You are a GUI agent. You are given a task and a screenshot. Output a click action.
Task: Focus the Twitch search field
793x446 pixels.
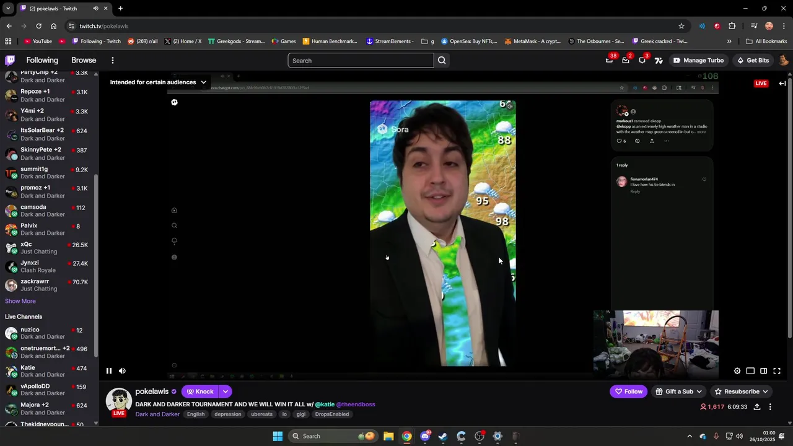click(361, 61)
